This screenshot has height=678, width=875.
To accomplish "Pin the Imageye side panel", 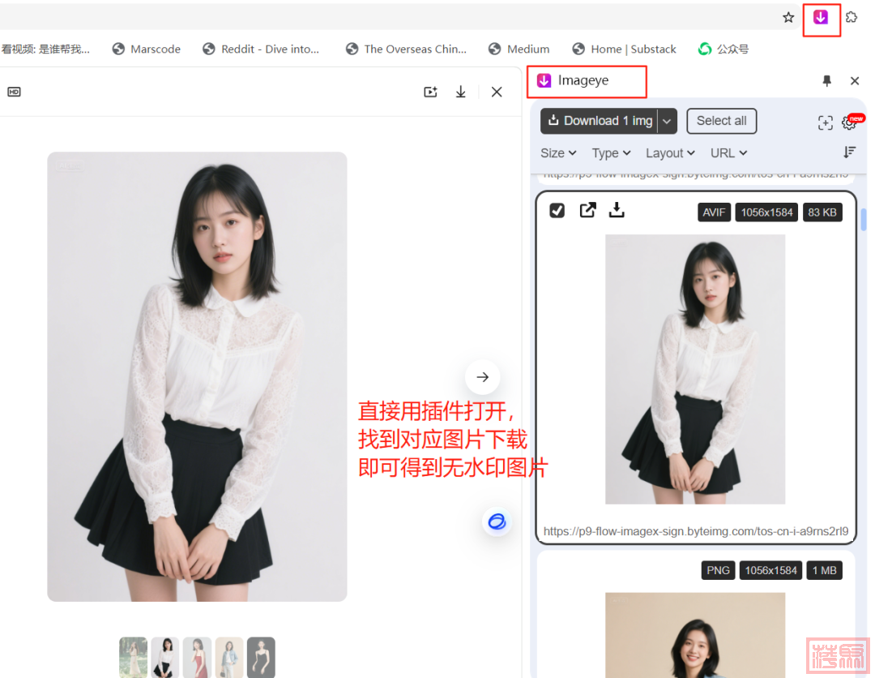I will tap(826, 81).
